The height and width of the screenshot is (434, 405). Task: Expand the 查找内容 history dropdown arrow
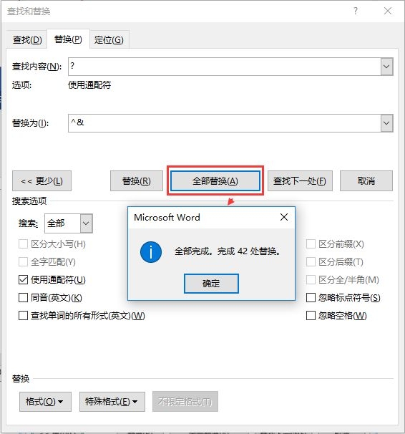click(386, 67)
